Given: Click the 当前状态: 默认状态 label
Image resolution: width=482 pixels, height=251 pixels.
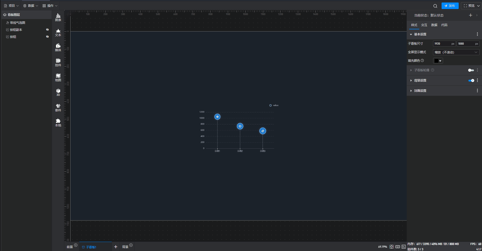Looking at the screenshot, I should pyautogui.click(x=429, y=15).
